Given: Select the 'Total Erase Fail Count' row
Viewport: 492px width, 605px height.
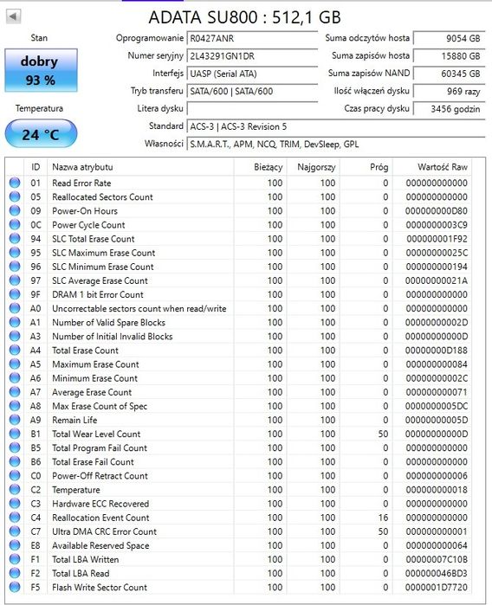Looking at the screenshot, I should tap(239, 461).
